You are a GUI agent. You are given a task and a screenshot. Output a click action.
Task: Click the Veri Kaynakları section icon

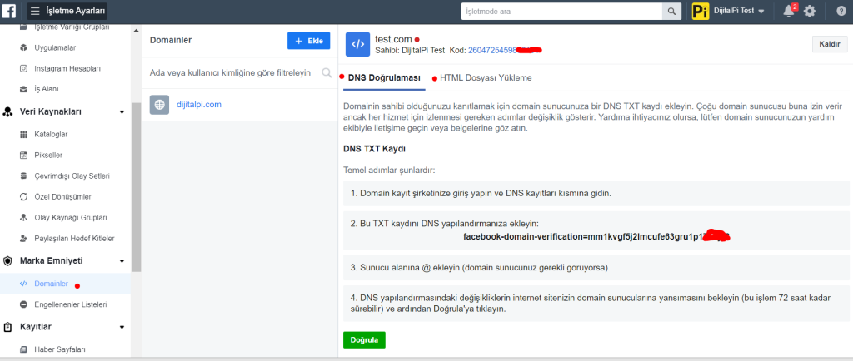pyautogui.click(x=7, y=111)
